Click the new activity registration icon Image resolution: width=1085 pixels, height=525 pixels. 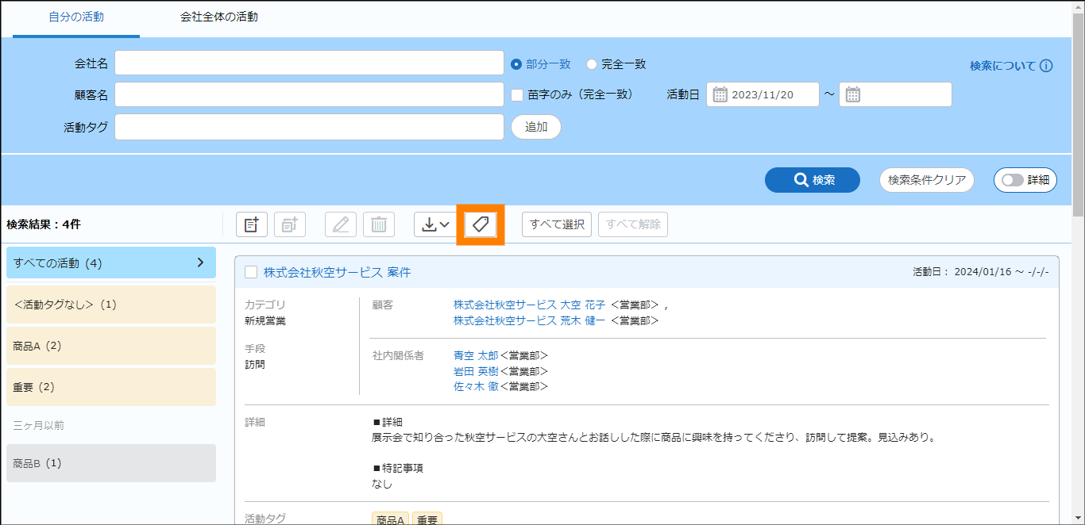click(x=252, y=224)
